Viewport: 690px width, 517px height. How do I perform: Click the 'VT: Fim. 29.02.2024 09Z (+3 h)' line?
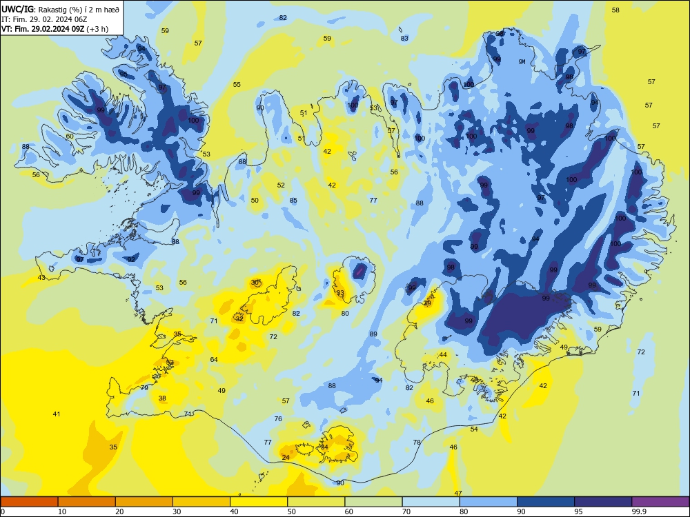coord(55,29)
